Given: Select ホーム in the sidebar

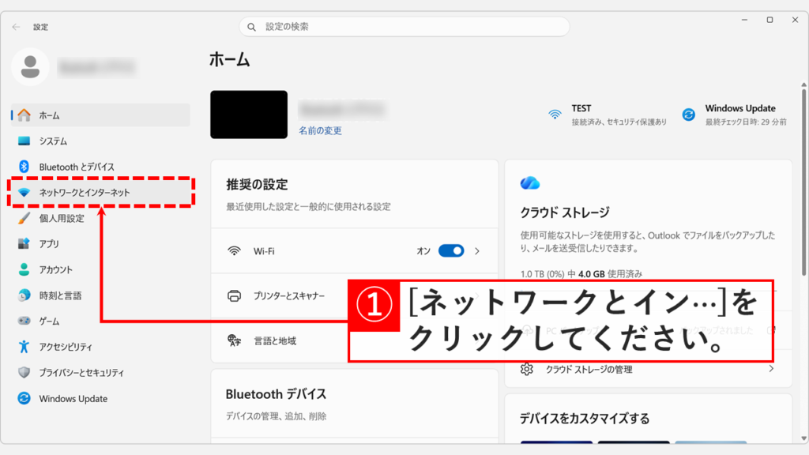Looking at the screenshot, I should point(100,115).
